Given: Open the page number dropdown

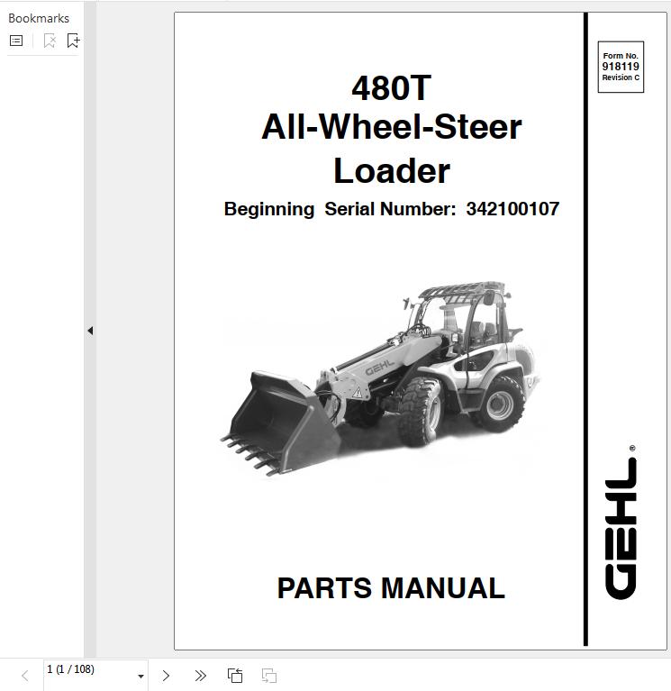Looking at the screenshot, I should tap(141, 676).
